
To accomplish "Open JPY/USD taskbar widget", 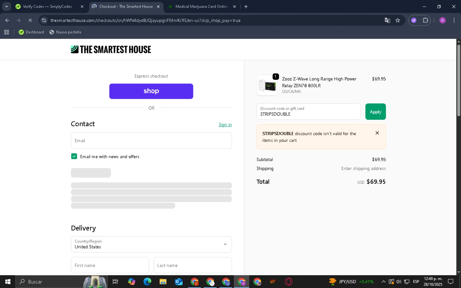I will [x=352, y=282].
